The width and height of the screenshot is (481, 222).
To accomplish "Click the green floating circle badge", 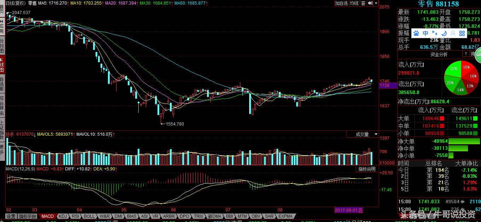I will coord(478,55).
